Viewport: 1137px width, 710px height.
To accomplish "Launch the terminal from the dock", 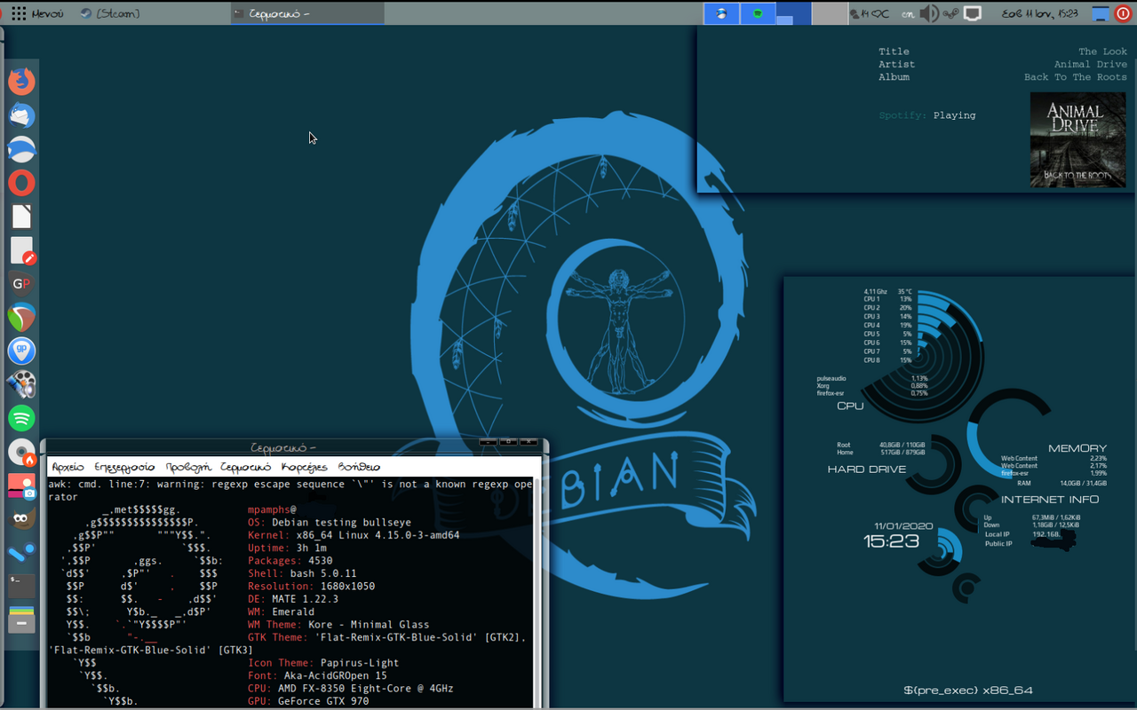I will (x=21, y=585).
